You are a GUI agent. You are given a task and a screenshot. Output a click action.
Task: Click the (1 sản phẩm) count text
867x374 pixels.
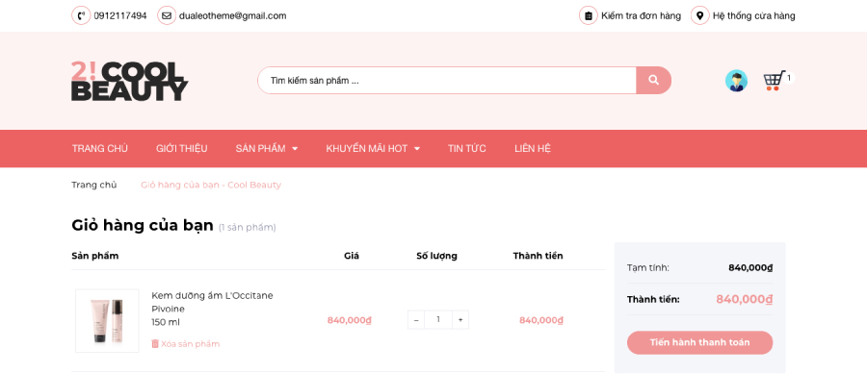pos(248,227)
